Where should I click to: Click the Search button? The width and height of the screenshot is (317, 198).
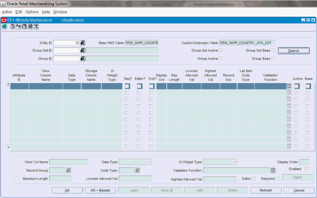[294, 51]
